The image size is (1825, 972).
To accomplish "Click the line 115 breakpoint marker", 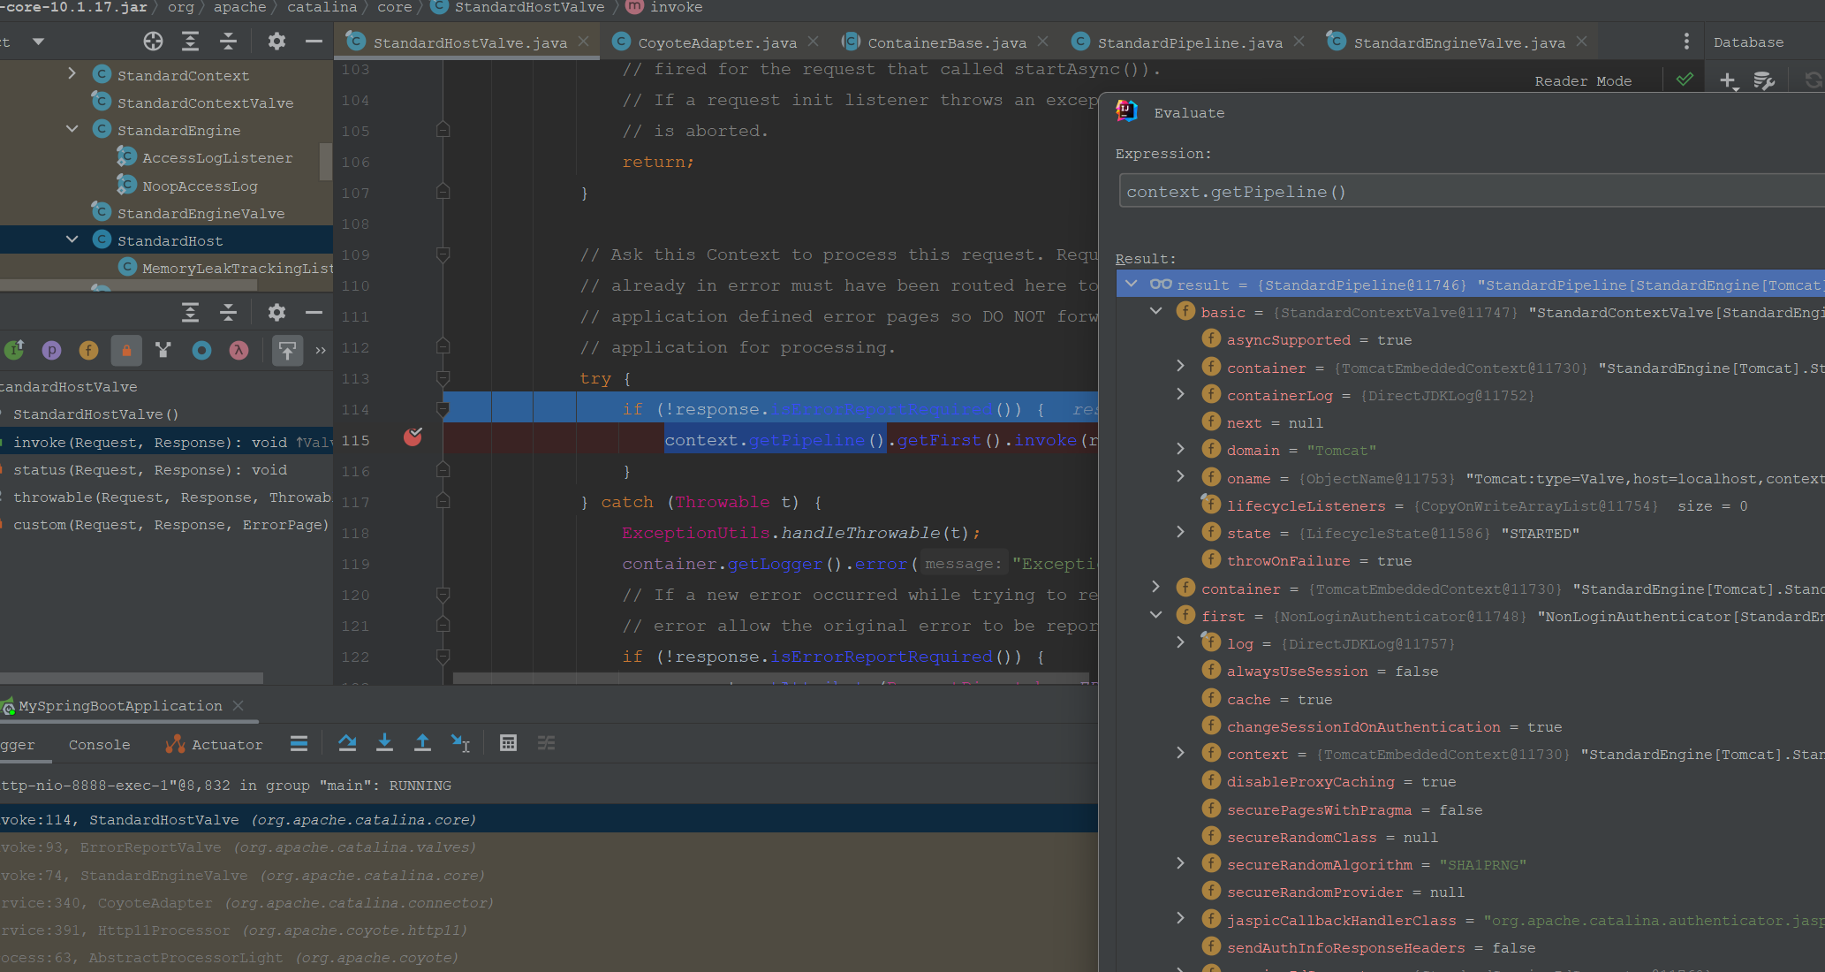I will [413, 437].
